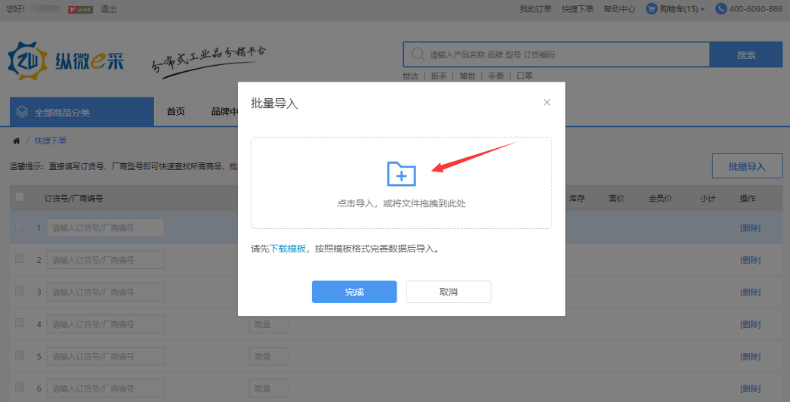The image size is (790, 402).
Task: Click the magnifier icon in the search box
Action: [x=417, y=54]
